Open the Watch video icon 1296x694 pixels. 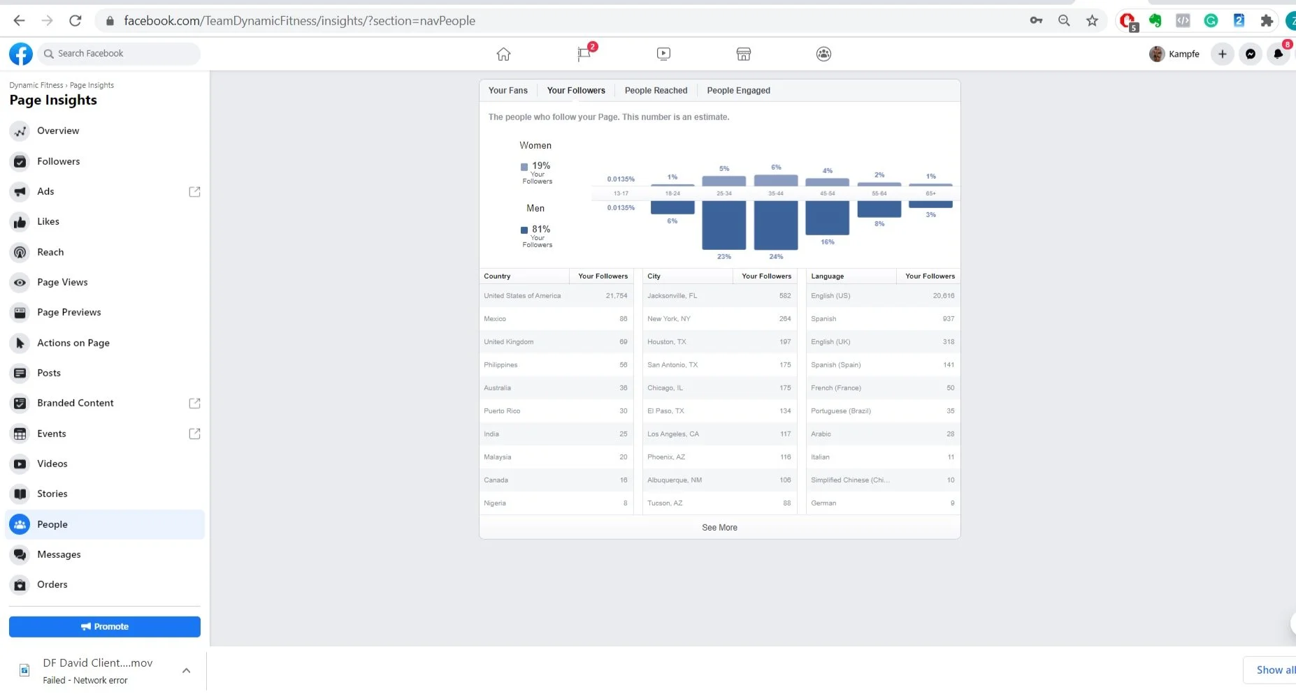663,54
